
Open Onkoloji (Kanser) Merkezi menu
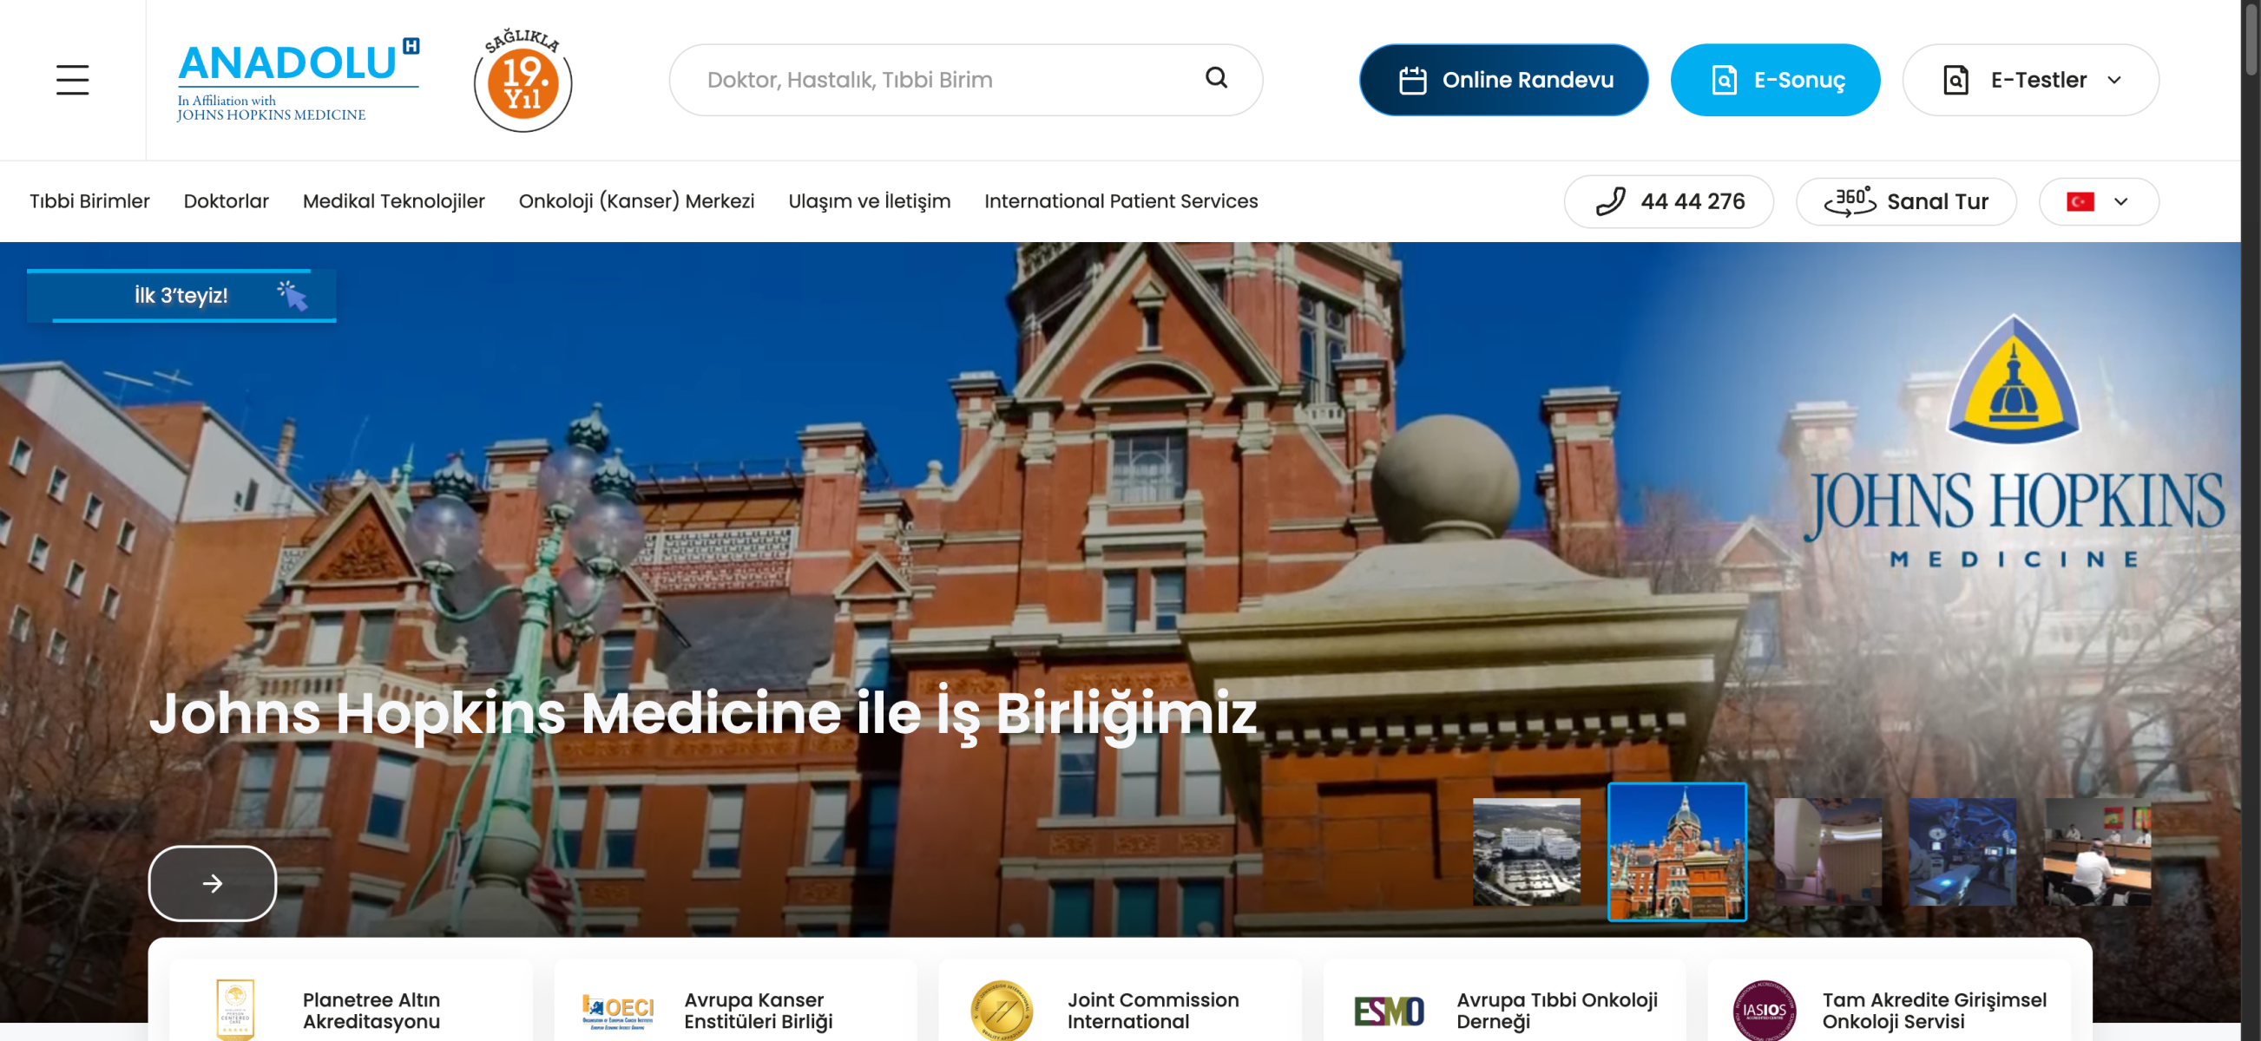[636, 202]
